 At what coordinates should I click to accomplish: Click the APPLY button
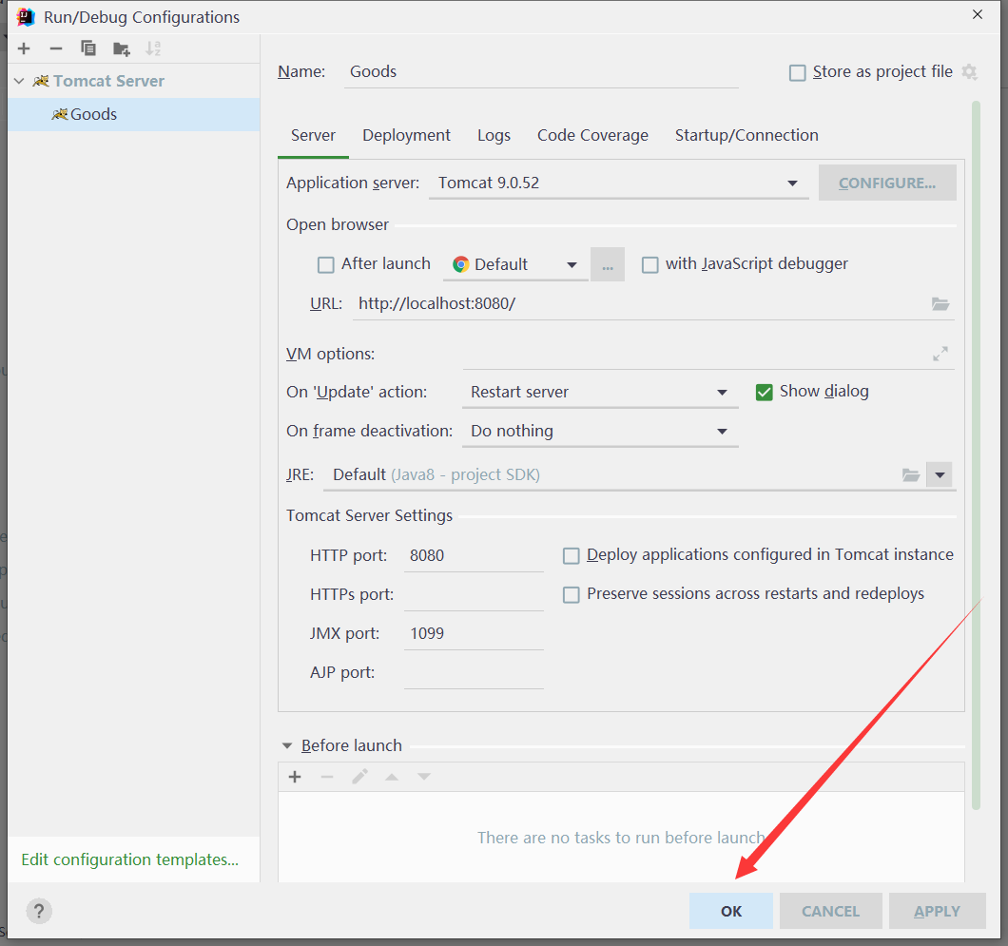pyautogui.click(x=938, y=911)
